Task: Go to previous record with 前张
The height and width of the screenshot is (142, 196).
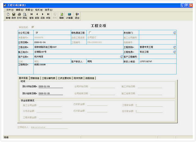Action: tap(37, 16)
